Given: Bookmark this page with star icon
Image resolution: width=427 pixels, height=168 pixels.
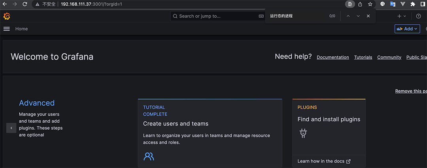Looking at the screenshot, I should coord(370,4).
